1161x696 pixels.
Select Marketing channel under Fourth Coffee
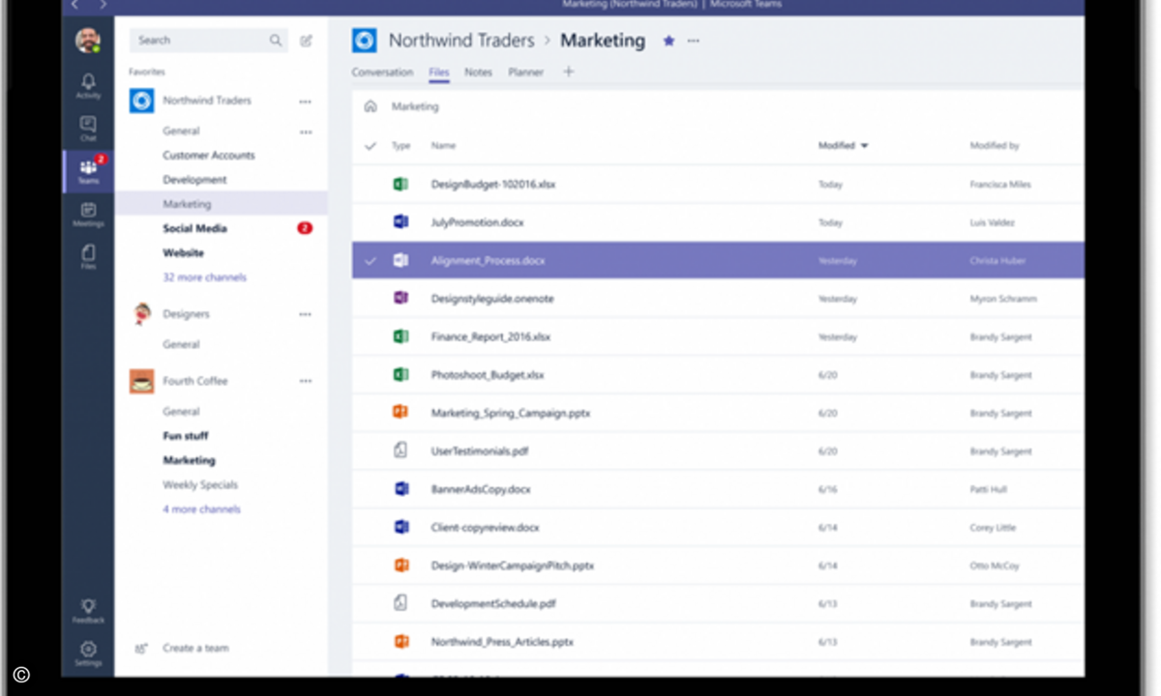pos(189,461)
